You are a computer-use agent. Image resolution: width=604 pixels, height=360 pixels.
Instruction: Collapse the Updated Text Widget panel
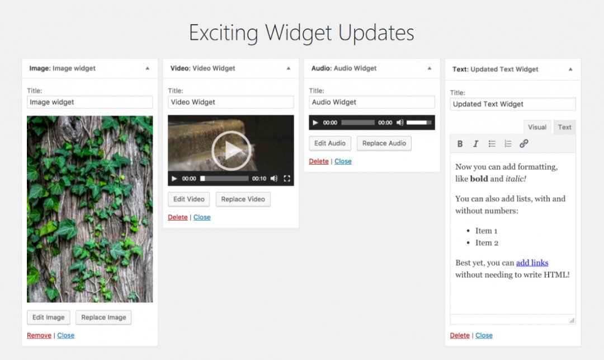570,69
